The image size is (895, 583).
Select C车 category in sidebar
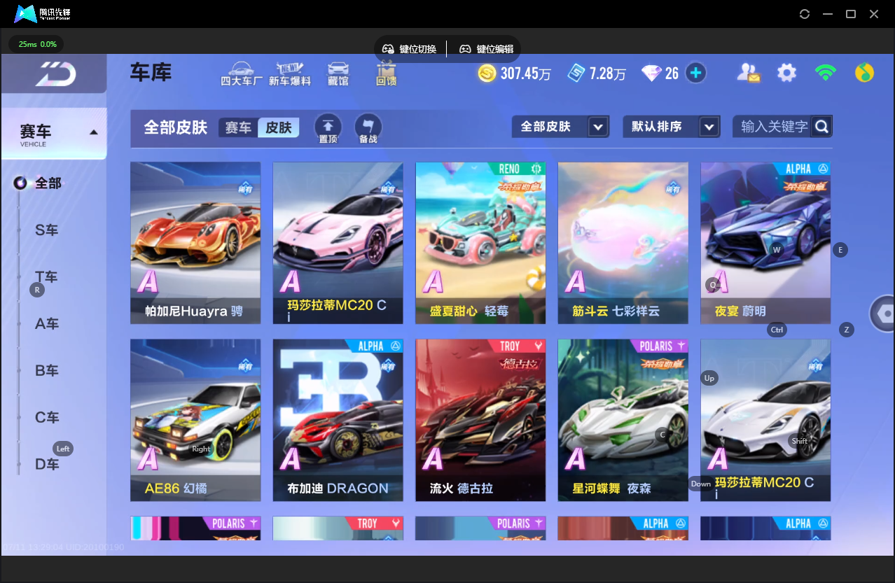click(x=46, y=417)
